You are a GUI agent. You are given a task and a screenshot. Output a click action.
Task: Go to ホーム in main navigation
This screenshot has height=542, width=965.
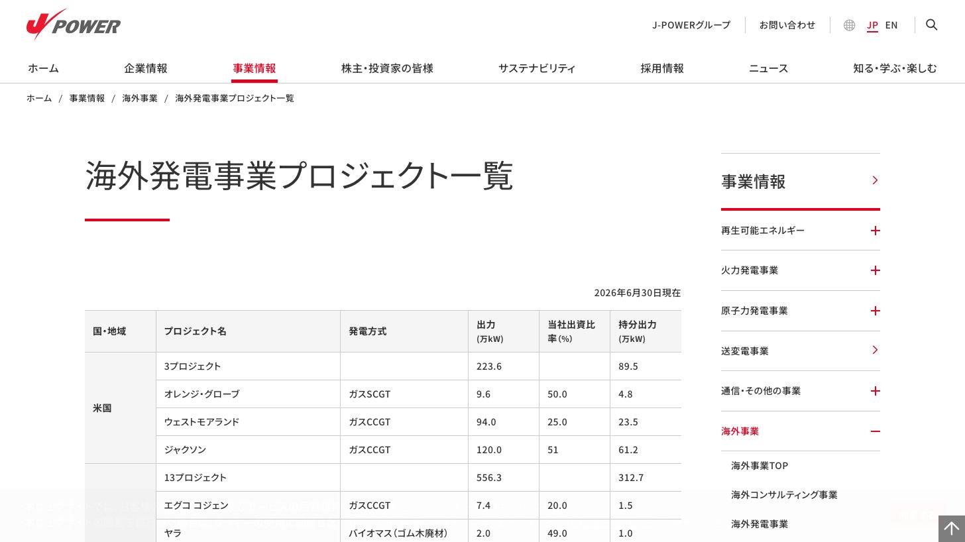pyautogui.click(x=43, y=68)
